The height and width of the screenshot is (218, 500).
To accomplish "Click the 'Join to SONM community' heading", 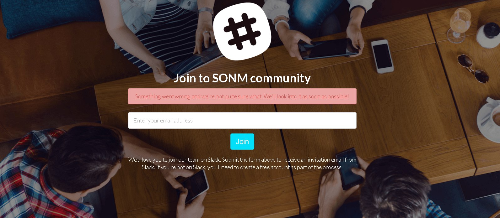I will point(242,78).
